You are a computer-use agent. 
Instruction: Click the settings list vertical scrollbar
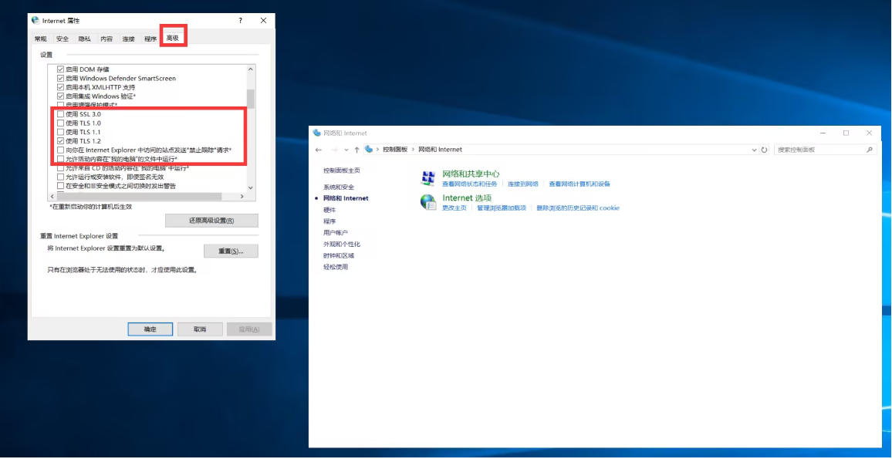(x=250, y=100)
